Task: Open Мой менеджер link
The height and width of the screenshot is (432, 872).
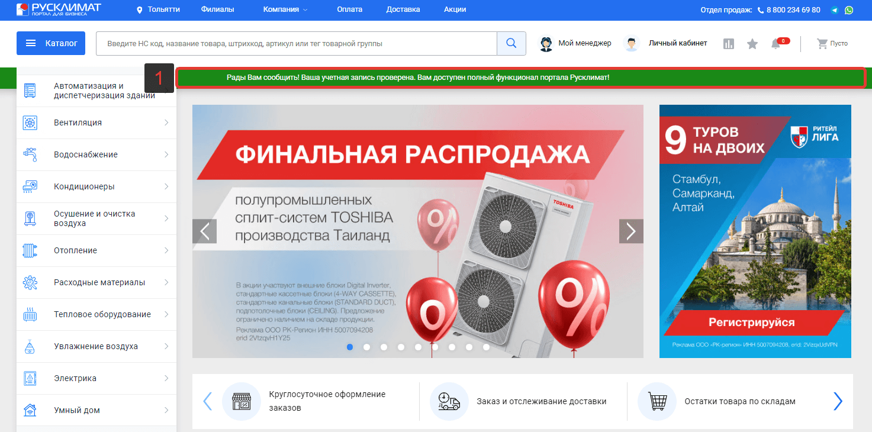Action: 585,43
